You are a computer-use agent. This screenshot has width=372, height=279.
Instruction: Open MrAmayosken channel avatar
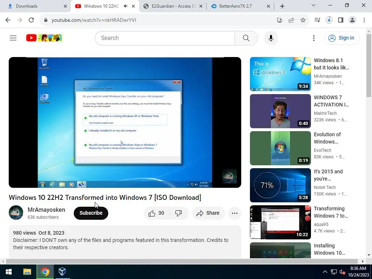click(x=16, y=213)
